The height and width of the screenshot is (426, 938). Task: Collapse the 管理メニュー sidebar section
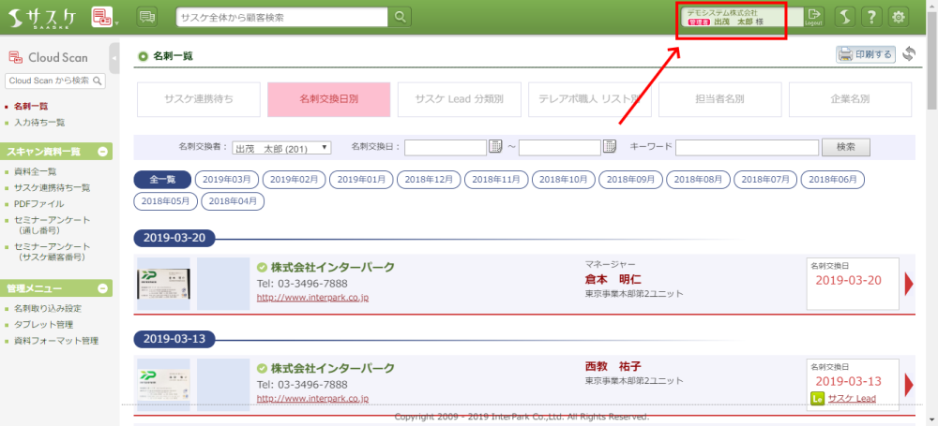coord(103,289)
